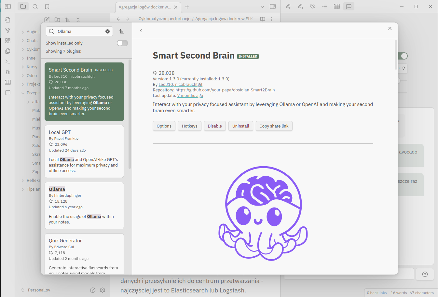Select Ollama plugin by hinterdupfinger
438x297 pixels.
(x=84, y=206)
